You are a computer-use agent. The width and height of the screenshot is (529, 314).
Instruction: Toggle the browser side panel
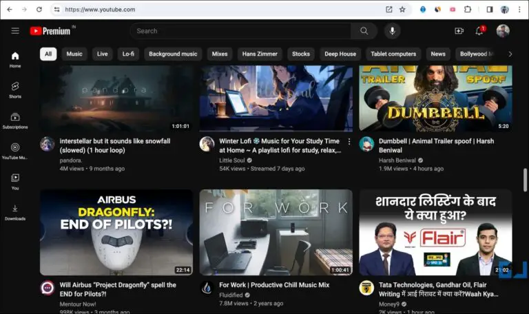490,10
